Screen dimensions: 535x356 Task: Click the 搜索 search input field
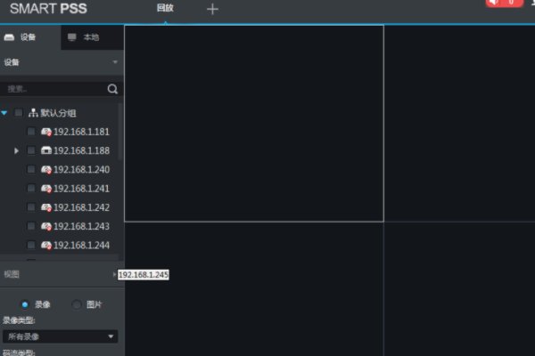point(53,89)
